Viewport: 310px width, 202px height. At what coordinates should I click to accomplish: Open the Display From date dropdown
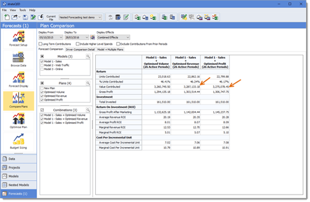point(61,37)
